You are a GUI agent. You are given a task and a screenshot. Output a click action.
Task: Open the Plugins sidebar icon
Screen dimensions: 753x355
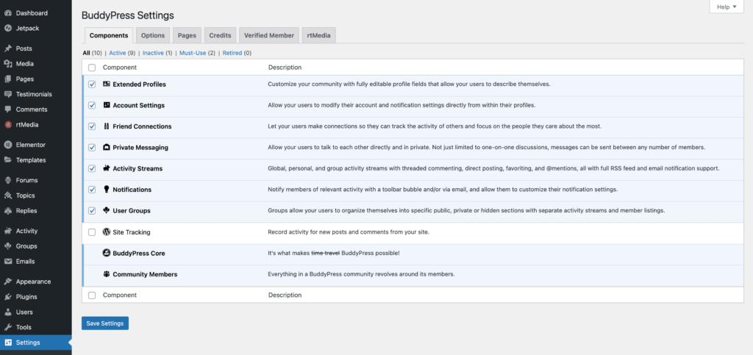pyautogui.click(x=7, y=297)
